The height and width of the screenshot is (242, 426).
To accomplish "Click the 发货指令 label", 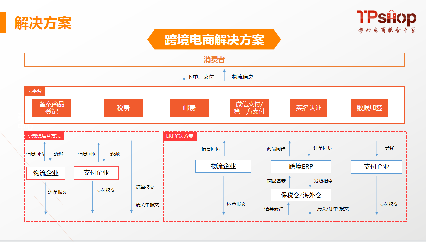I will [323, 181].
